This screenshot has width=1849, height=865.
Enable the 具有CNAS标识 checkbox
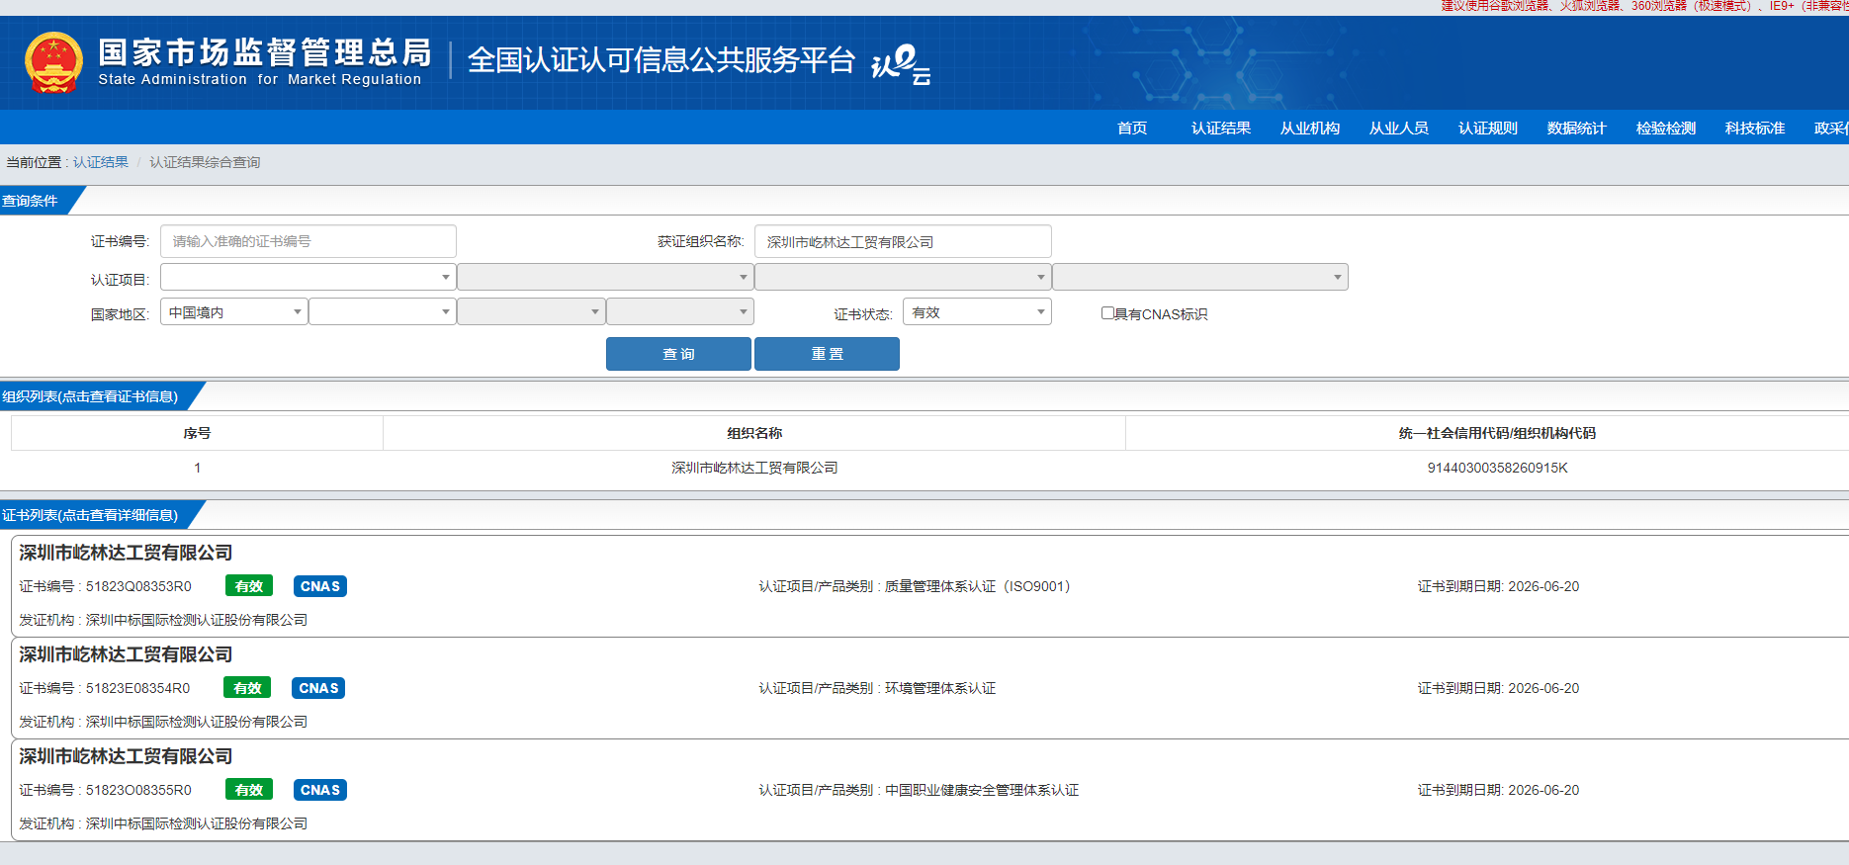[x=1107, y=313]
